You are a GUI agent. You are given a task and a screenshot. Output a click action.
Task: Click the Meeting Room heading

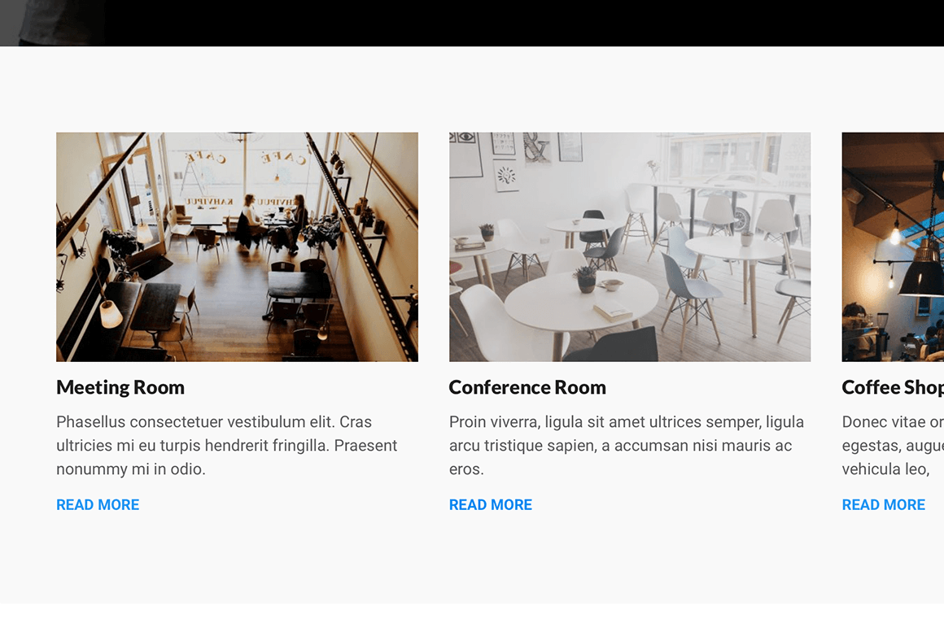click(120, 387)
